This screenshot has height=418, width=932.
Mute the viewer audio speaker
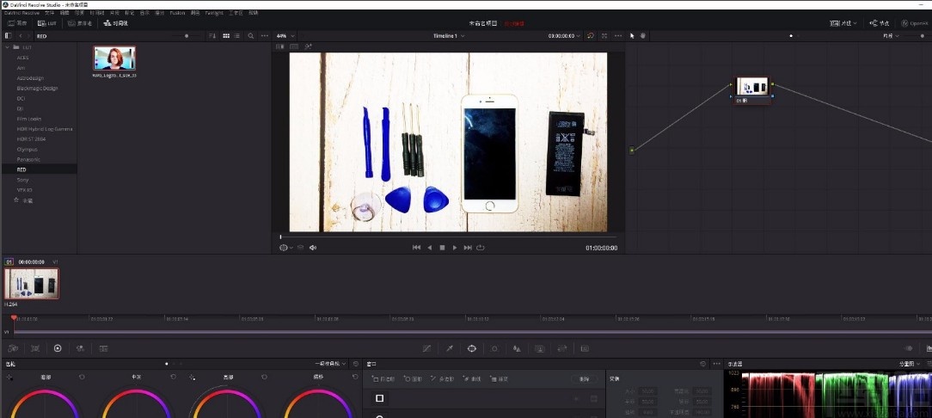click(x=313, y=248)
